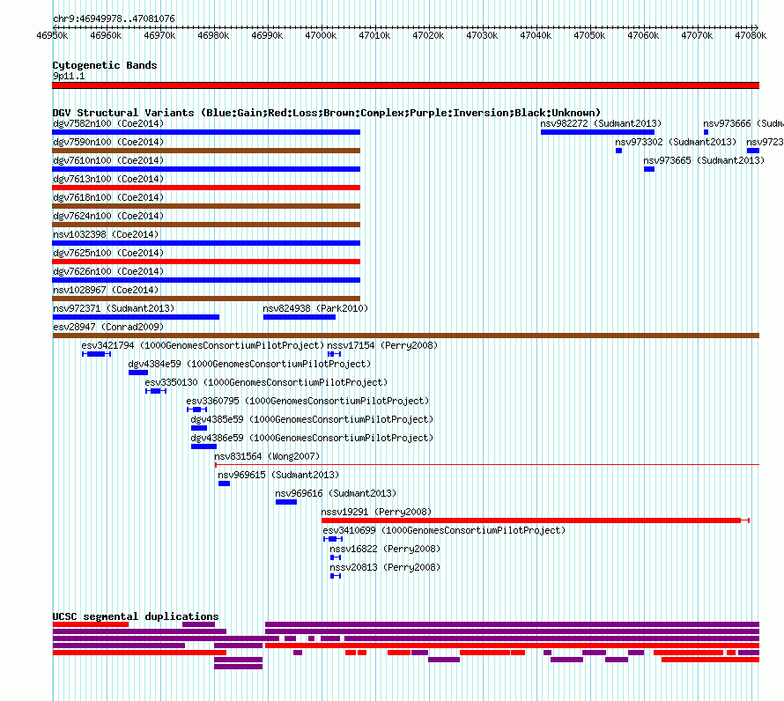Click the 47000k ruler tick label

point(321,35)
